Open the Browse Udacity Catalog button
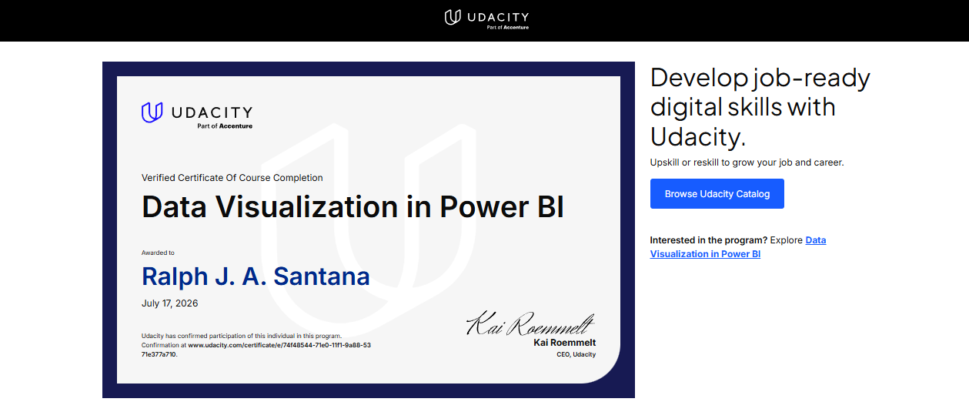Viewport: 969px width, 412px height. tap(717, 194)
